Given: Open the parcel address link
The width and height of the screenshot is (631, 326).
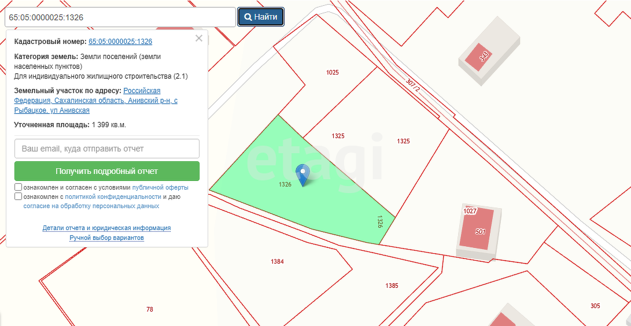Looking at the screenshot, I should [95, 101].
